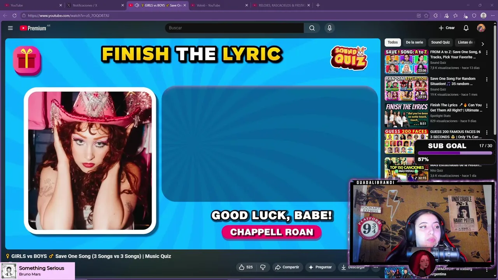Click Compartir to share the video
Image resolution: width=498 pixels, height=280 pixels.
287,267
